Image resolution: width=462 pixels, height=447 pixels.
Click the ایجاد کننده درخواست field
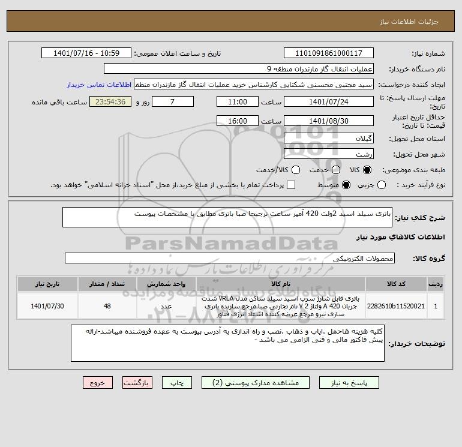254,85
